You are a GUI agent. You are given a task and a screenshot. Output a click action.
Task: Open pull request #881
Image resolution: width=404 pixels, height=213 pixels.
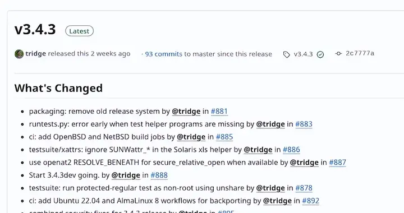tap(219, 112)
